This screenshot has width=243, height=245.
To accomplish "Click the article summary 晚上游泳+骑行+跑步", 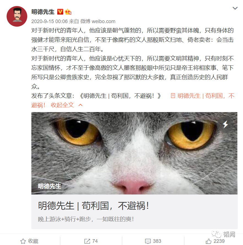I will coord(86,219).
